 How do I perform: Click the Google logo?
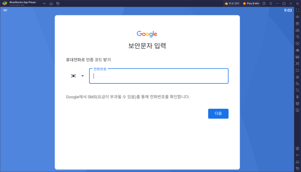(147, 34)
